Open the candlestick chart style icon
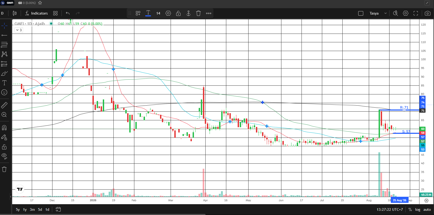 15,13
